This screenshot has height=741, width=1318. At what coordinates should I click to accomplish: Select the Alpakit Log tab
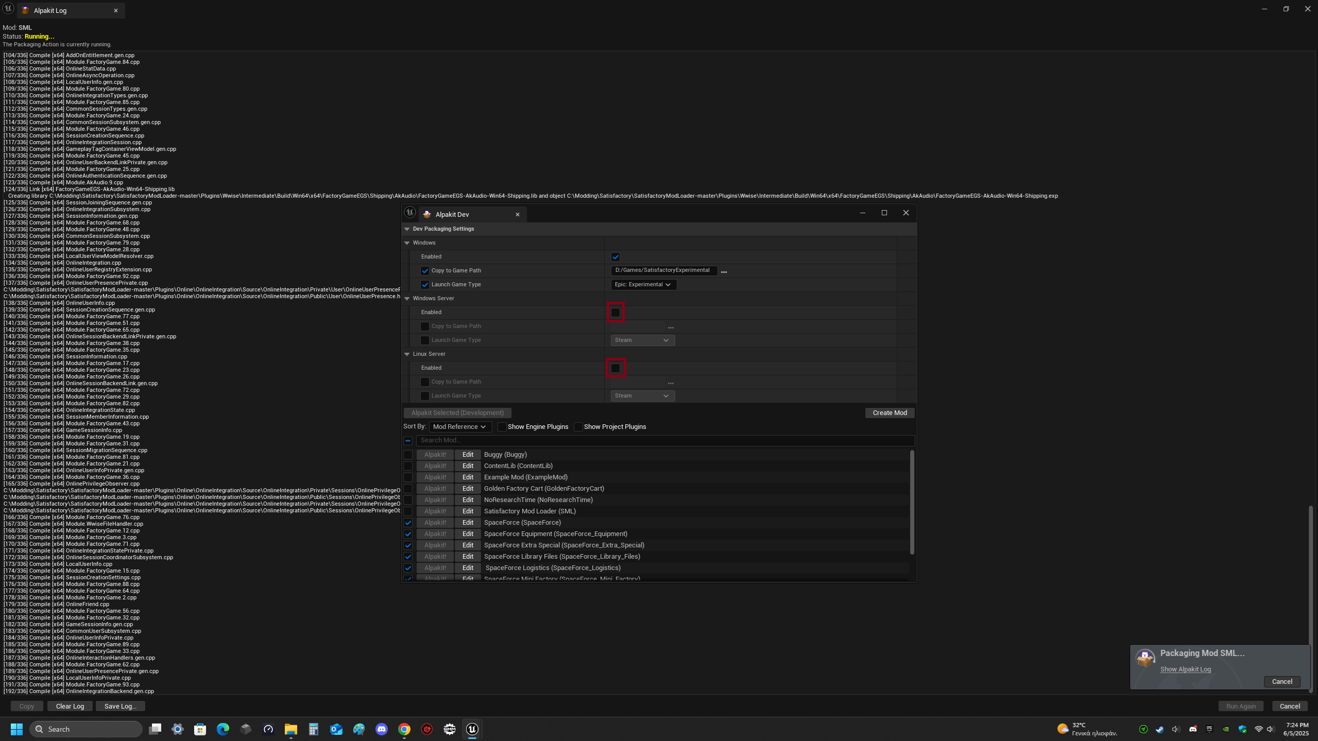point(50,10)
